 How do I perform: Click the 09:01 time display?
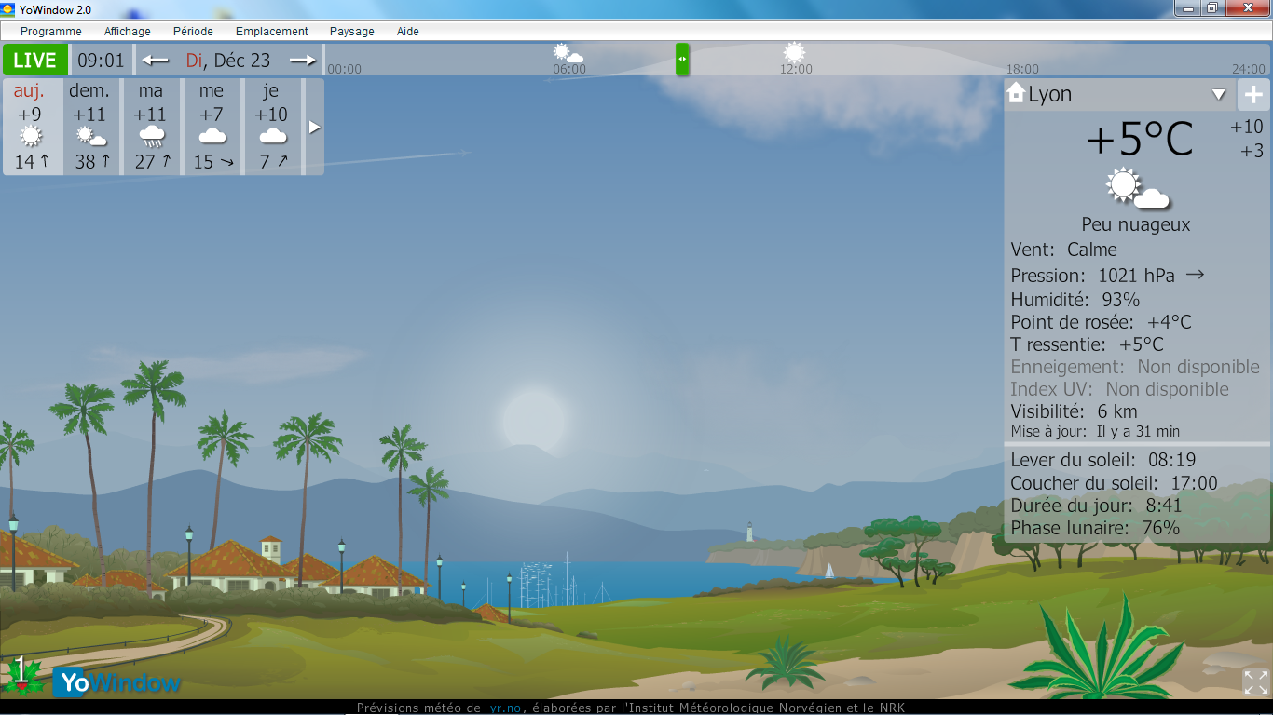tap(101, 61)
